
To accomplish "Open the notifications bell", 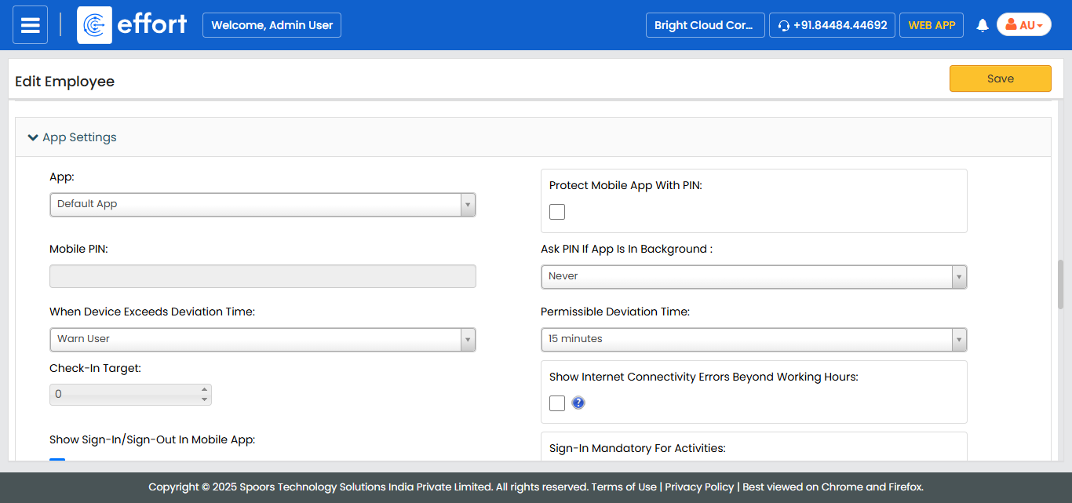I will [982, 26].
